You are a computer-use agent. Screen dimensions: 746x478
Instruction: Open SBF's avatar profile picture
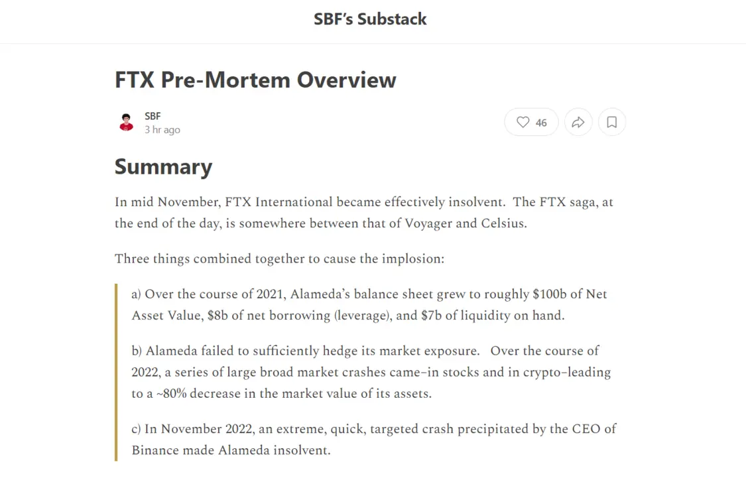[126, 122]
